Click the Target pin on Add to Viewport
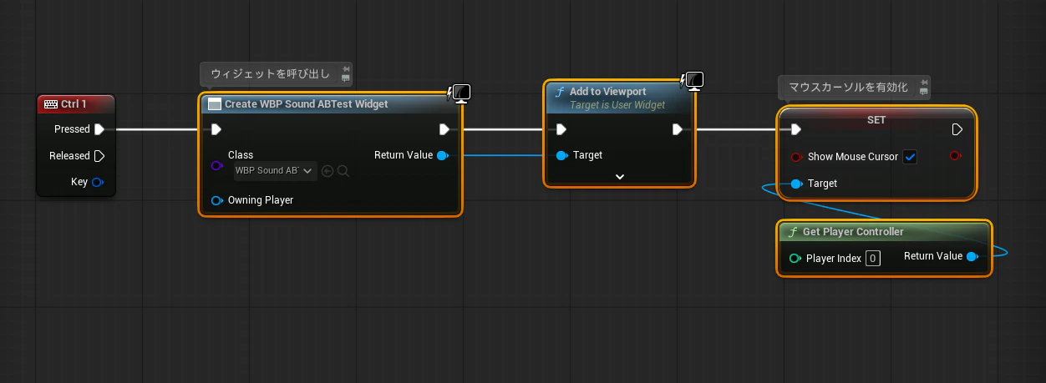The width and height of the screenshot is (1046, 383). coord(562,155)
